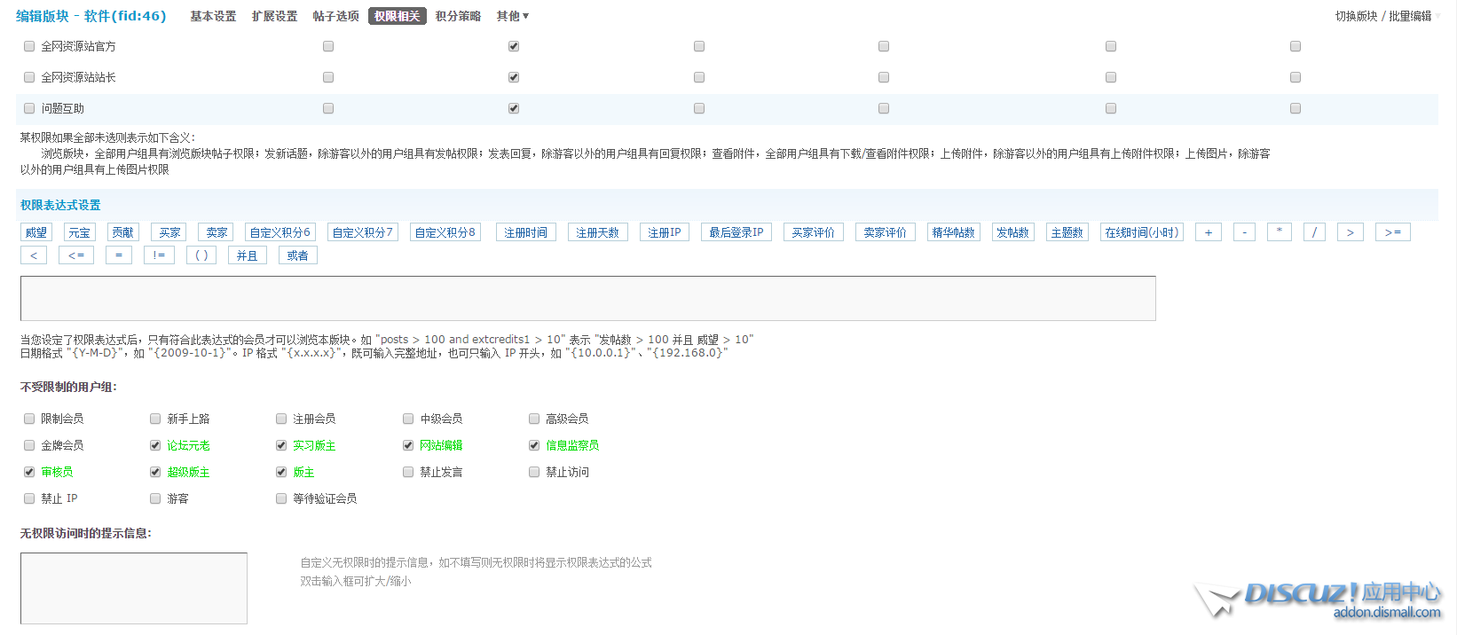This screenshot has height=635, width=1457.
Task: Enable the 高级会员 exempt group checkbox
Action: click(534, 419)
